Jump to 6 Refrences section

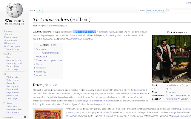40,72
